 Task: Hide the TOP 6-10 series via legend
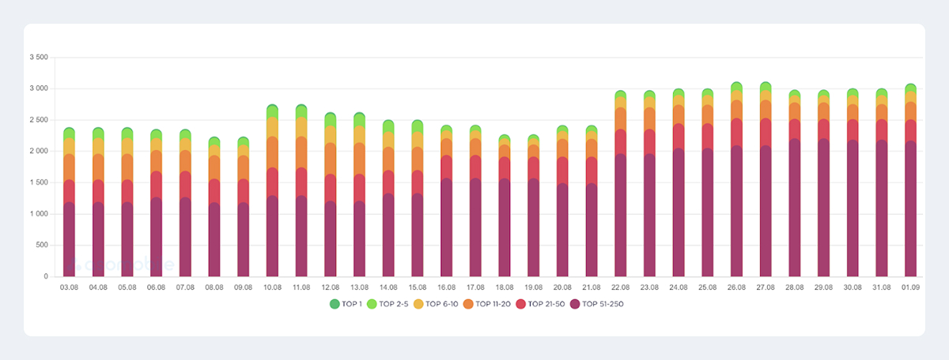[418, 304]
